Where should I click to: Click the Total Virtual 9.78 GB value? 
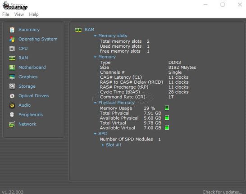click(152, 123)
